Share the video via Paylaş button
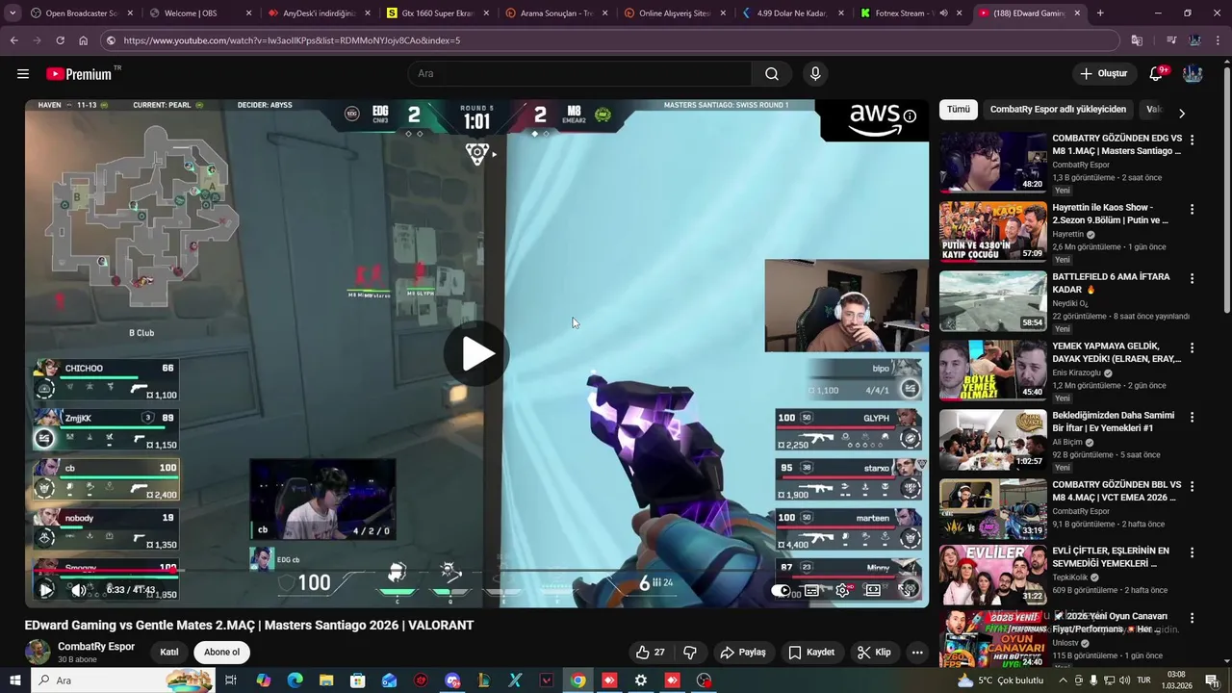This screenshot has height=693, width=1232. pos(743,653)
